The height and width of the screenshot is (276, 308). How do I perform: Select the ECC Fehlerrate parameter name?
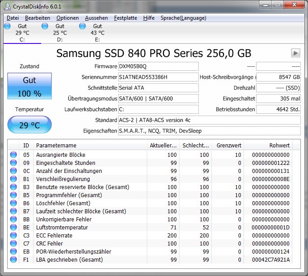(x=54, y=235)
